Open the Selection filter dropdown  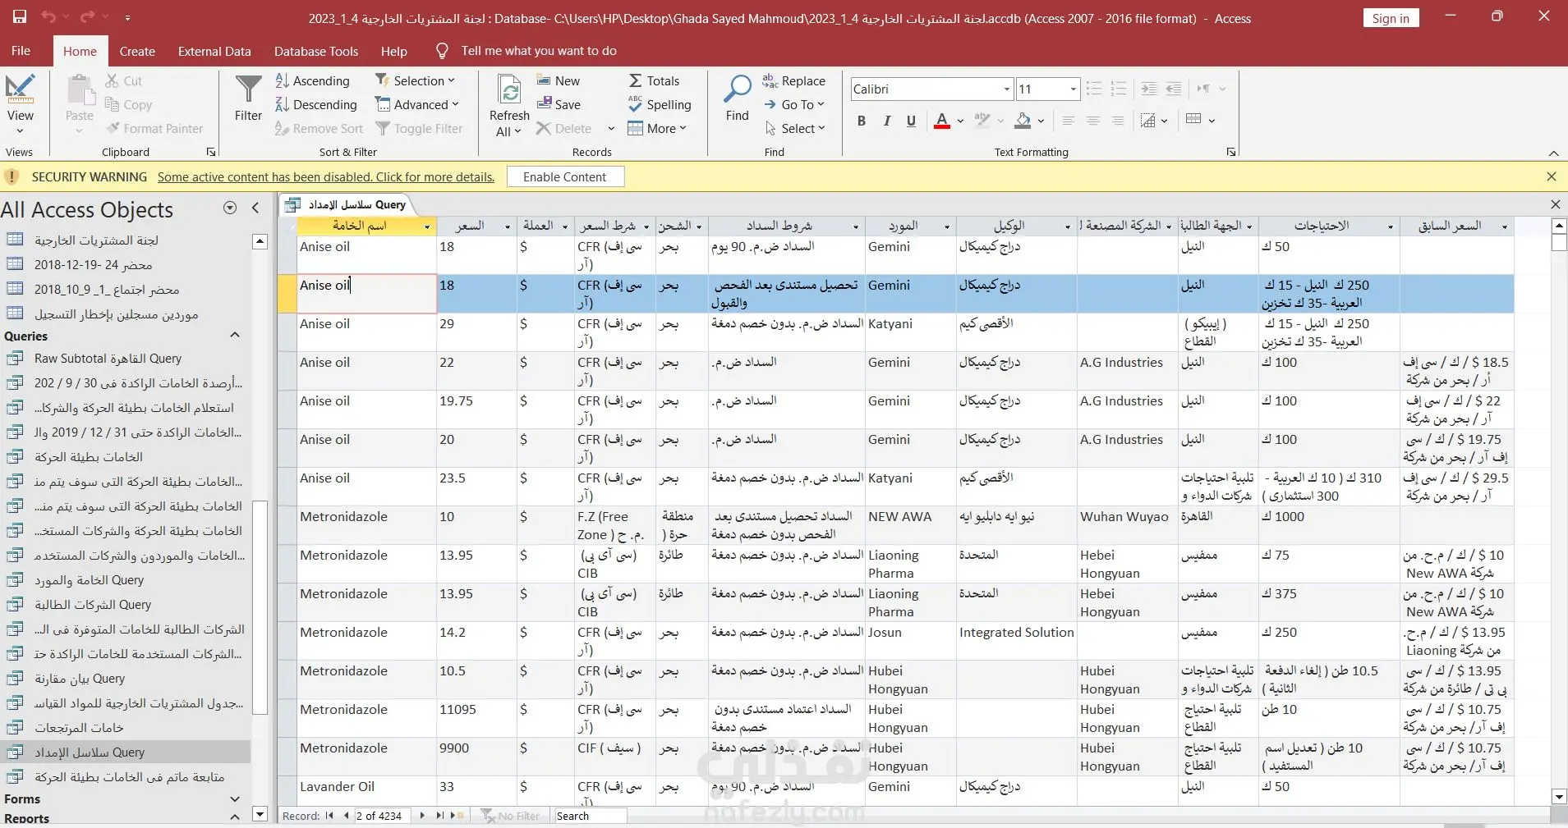pyautogui.click(x=415, y=80)
